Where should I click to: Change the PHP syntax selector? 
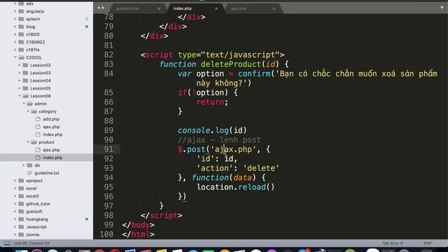[428, 243]
